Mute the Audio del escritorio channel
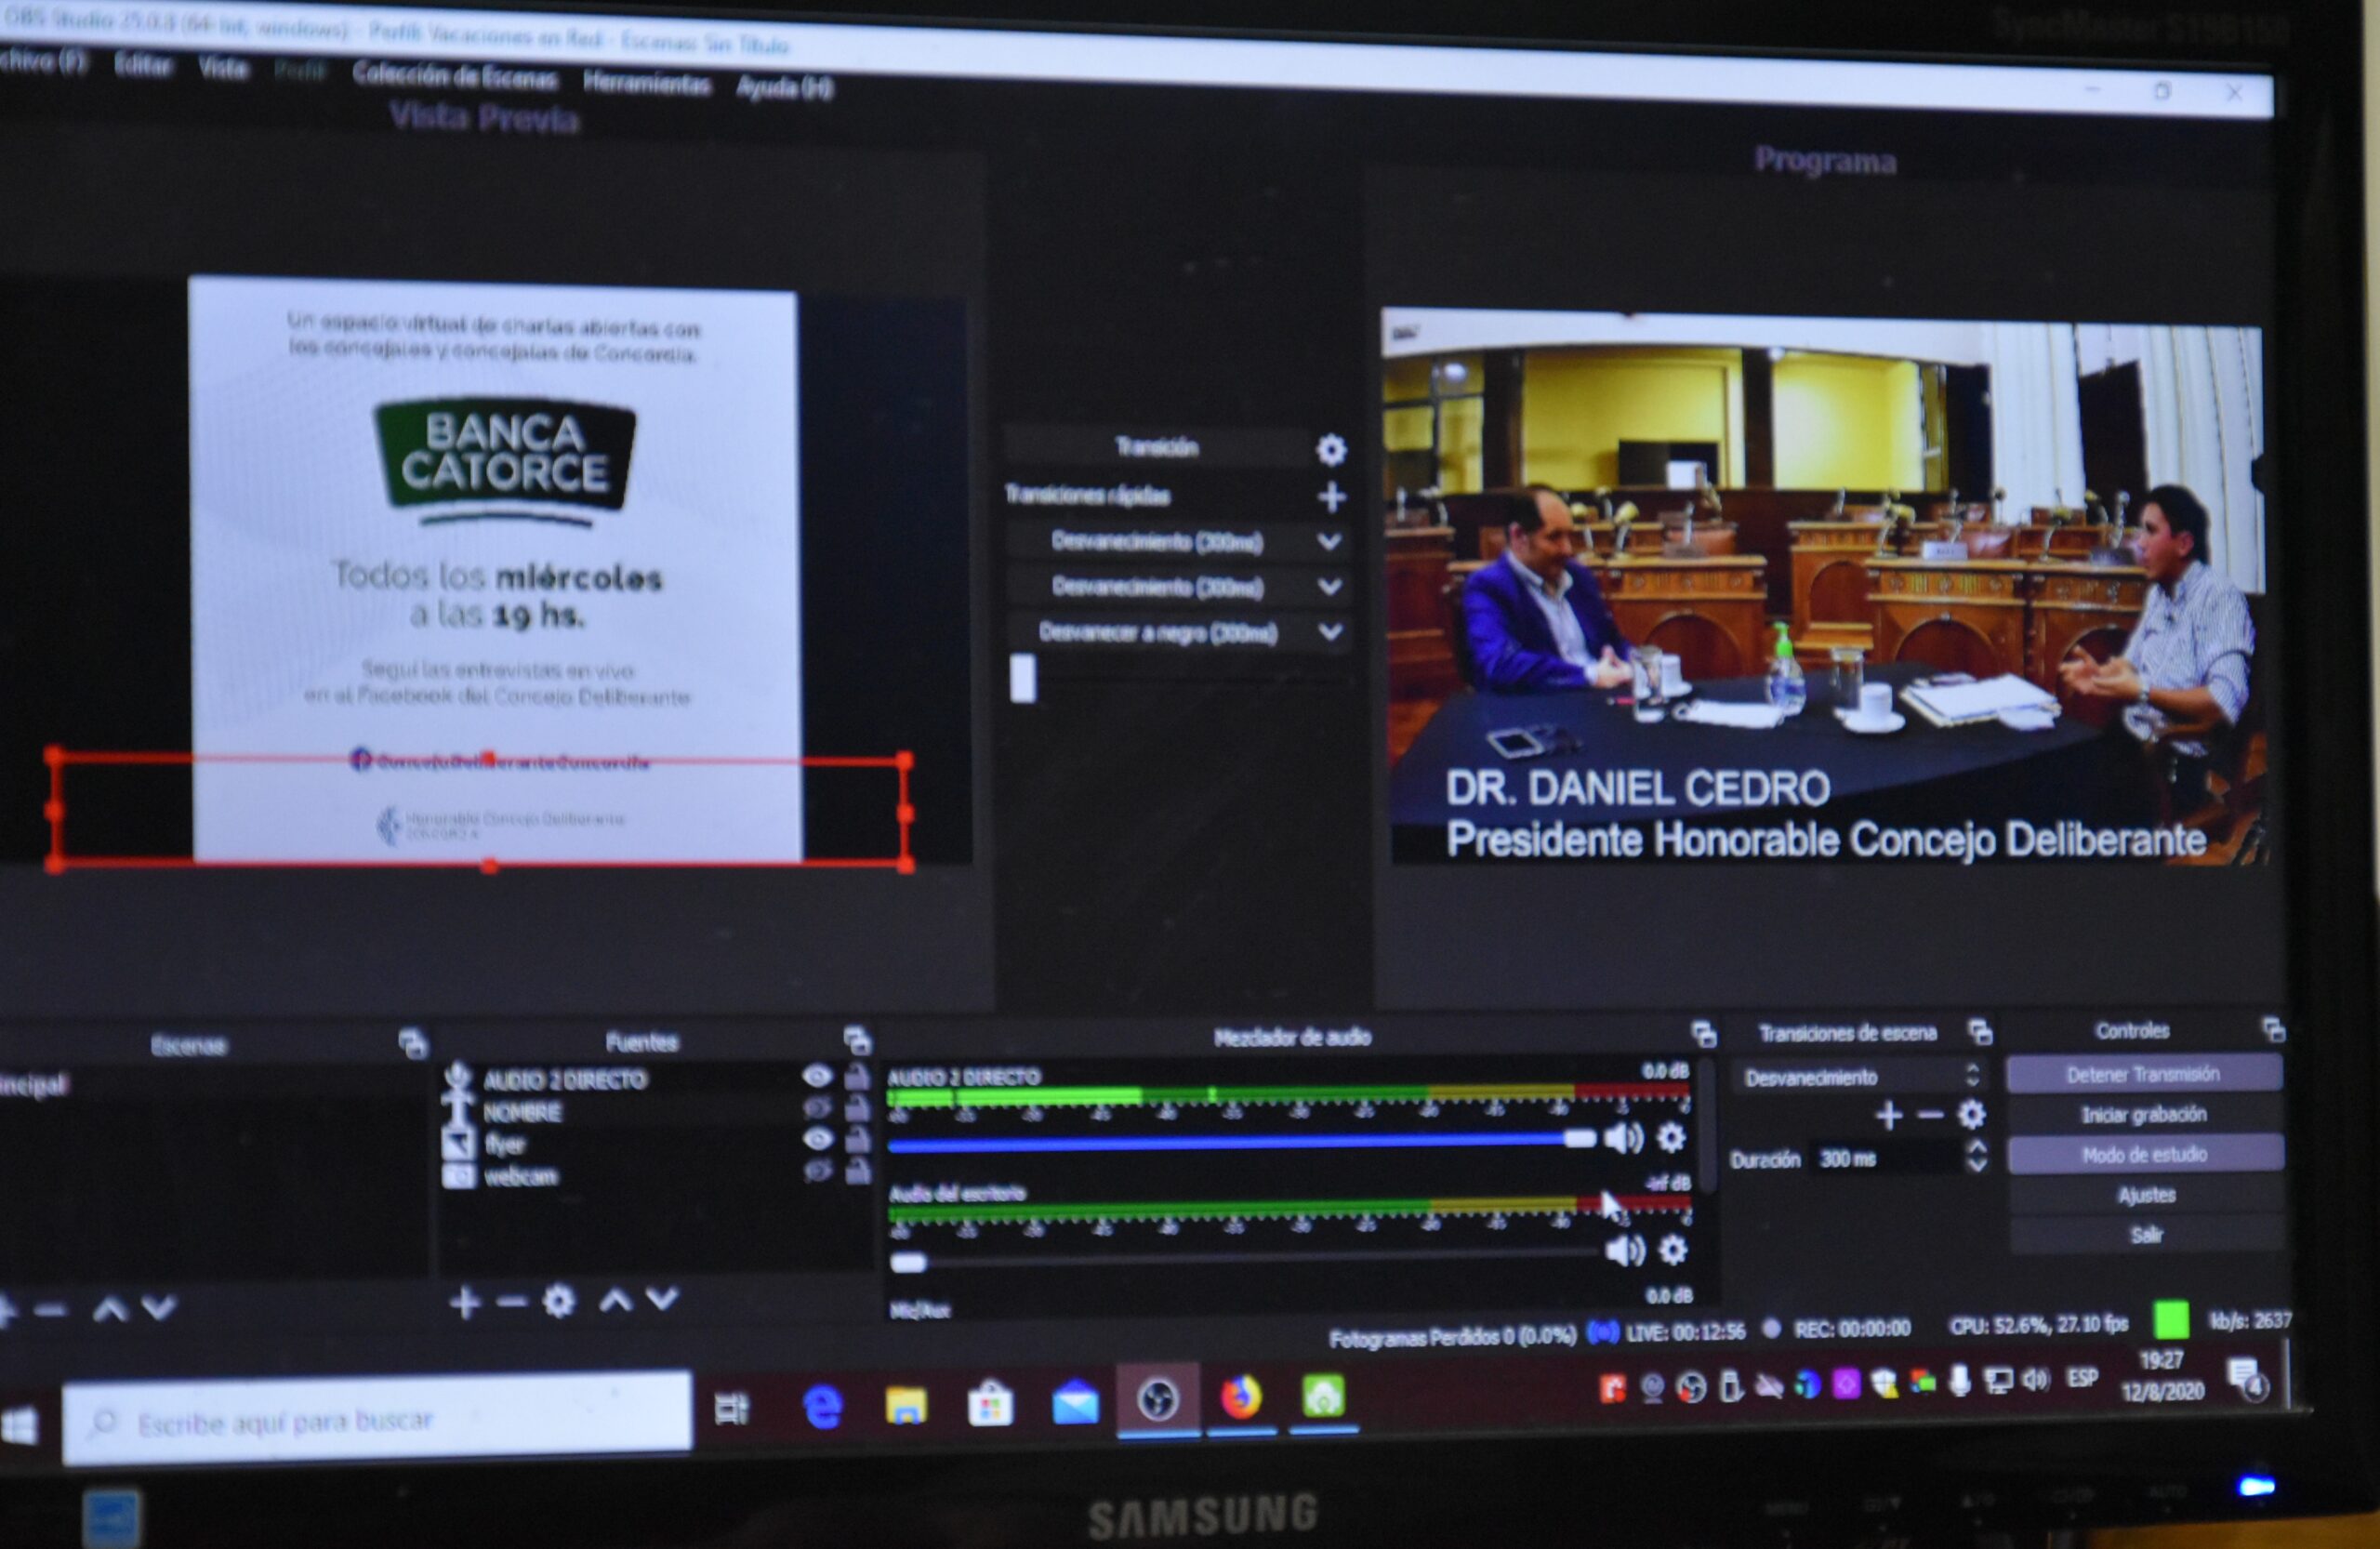 [x=1625, y=1251]
